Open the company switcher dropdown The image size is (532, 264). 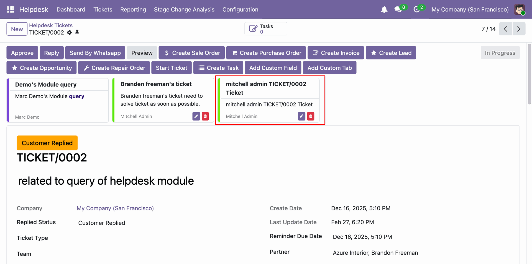click(x=470, y=9)
